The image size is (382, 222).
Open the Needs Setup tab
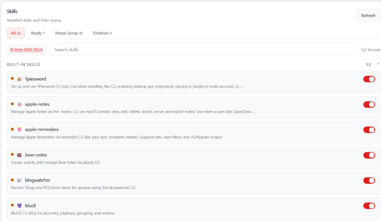coord(69,33)
